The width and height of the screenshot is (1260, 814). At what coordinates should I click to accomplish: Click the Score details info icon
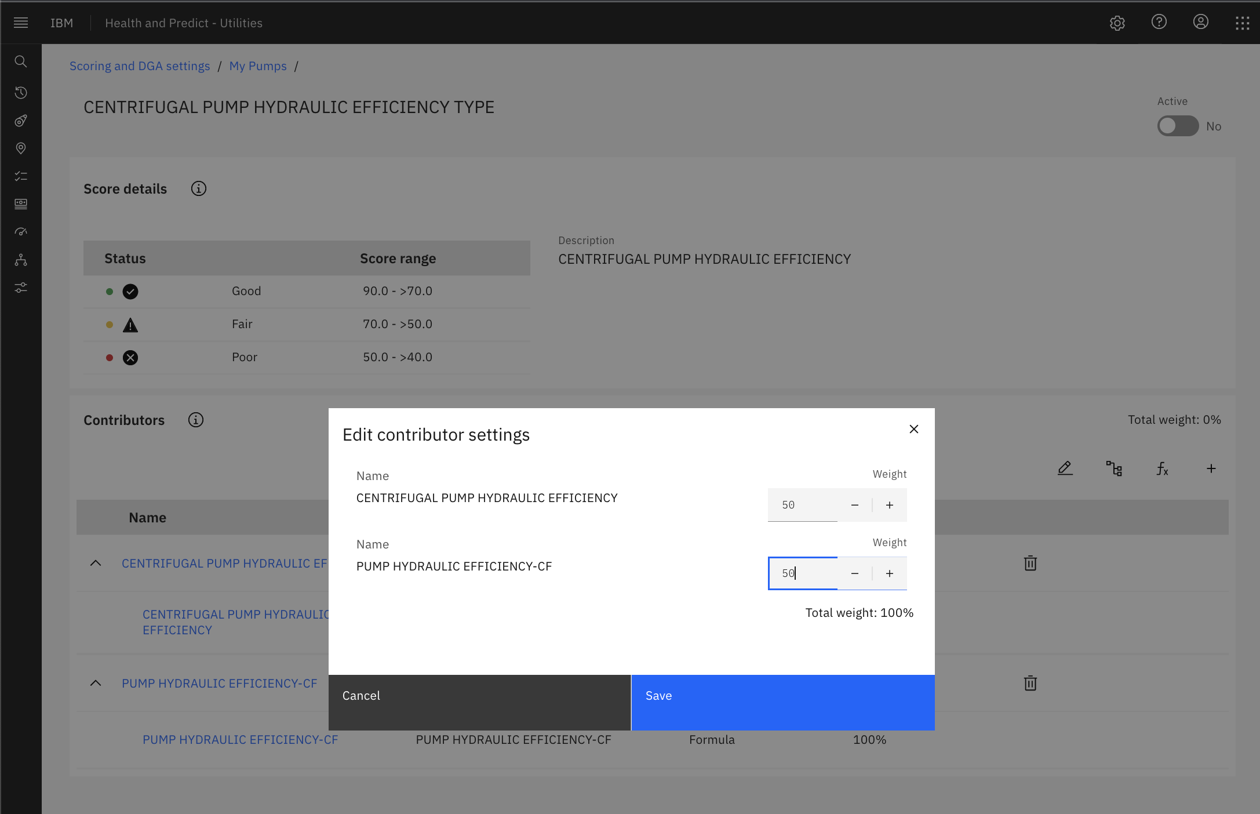tap(199, 188)
